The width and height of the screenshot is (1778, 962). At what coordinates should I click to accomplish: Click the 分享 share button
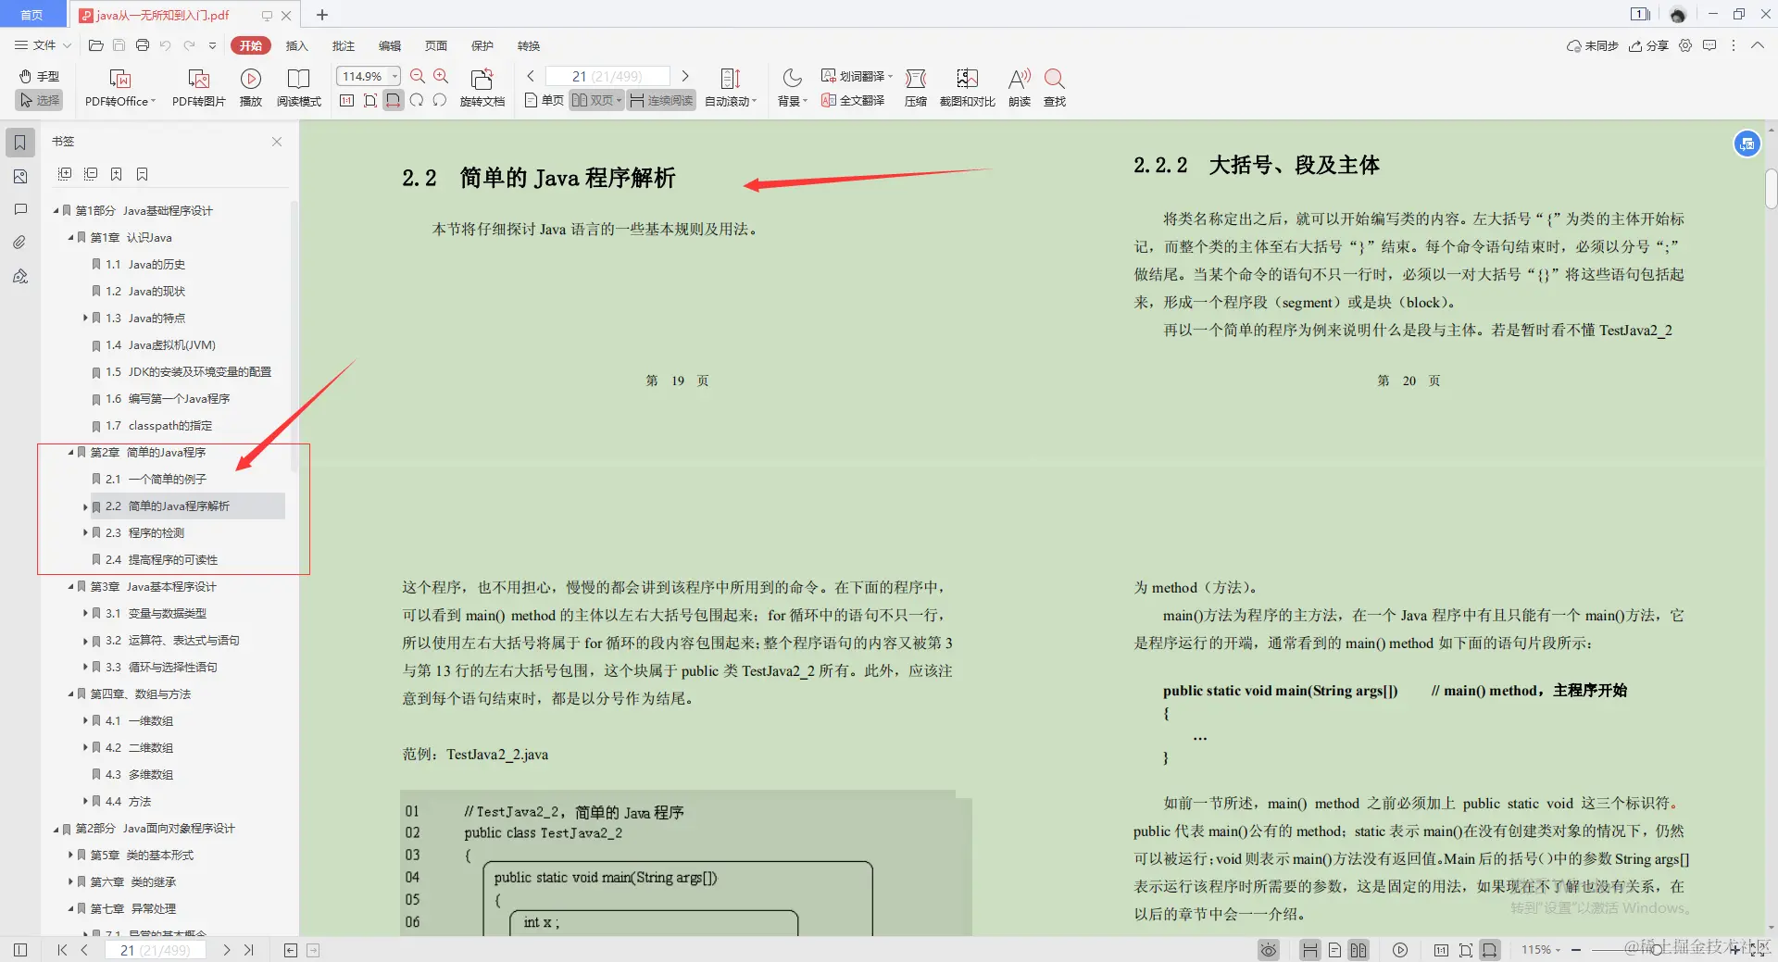[1648, 45]
